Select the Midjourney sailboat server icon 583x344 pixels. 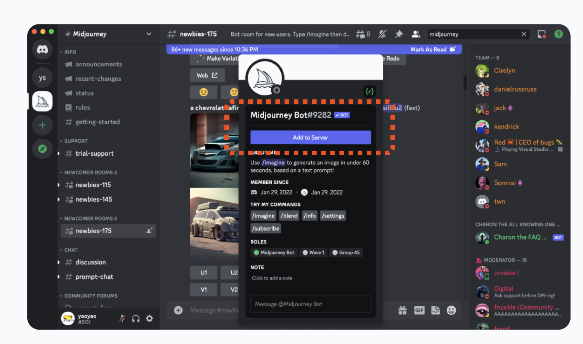pyautogui.click(x=42, y=101)
